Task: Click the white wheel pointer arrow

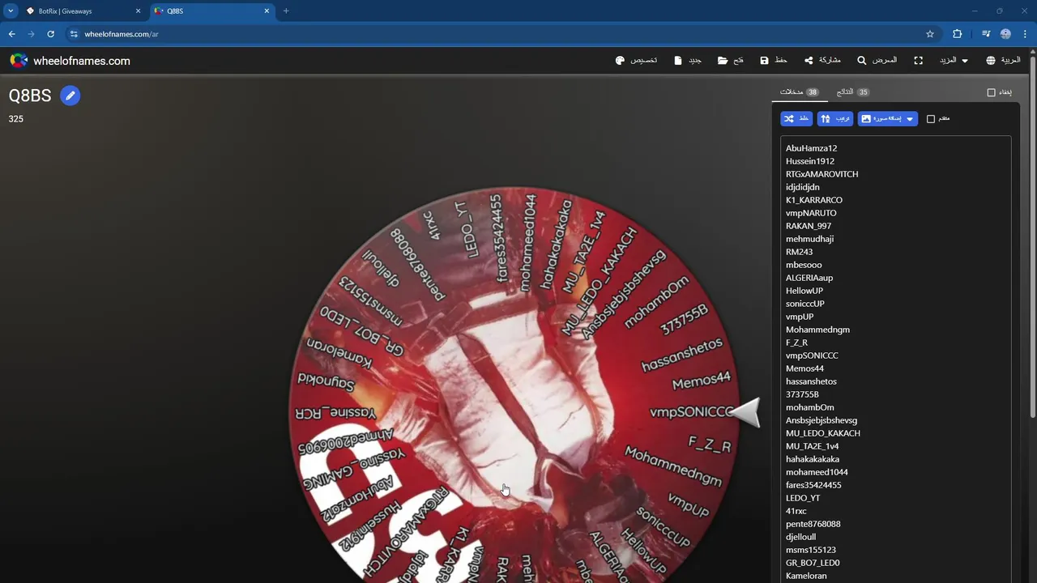Action: [x=745, y=411]
